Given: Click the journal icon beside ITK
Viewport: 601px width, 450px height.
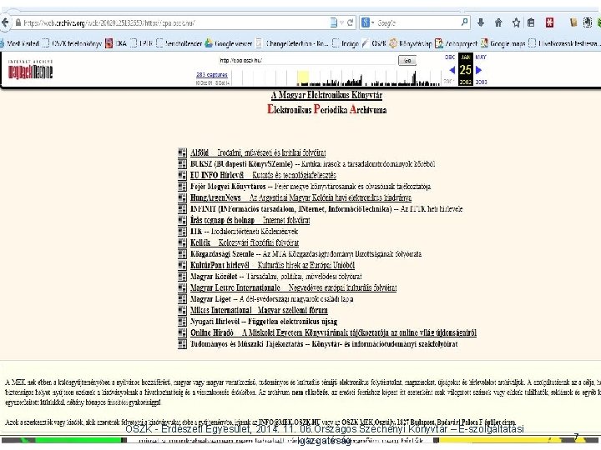Looking at the screenshot, I should tap(183, 232).
